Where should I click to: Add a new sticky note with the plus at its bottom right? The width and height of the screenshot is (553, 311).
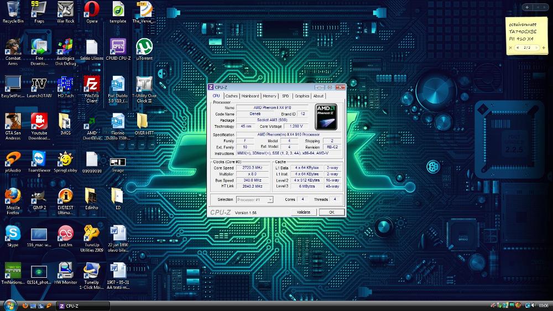[x=544, y=48]
